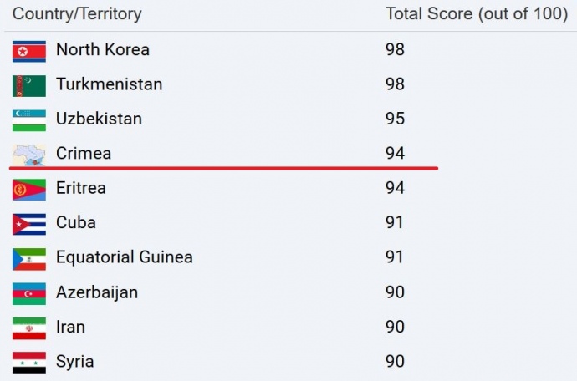Select the Crimea territory name
Viewport: 577px width, 381px height.
[84, 154]
